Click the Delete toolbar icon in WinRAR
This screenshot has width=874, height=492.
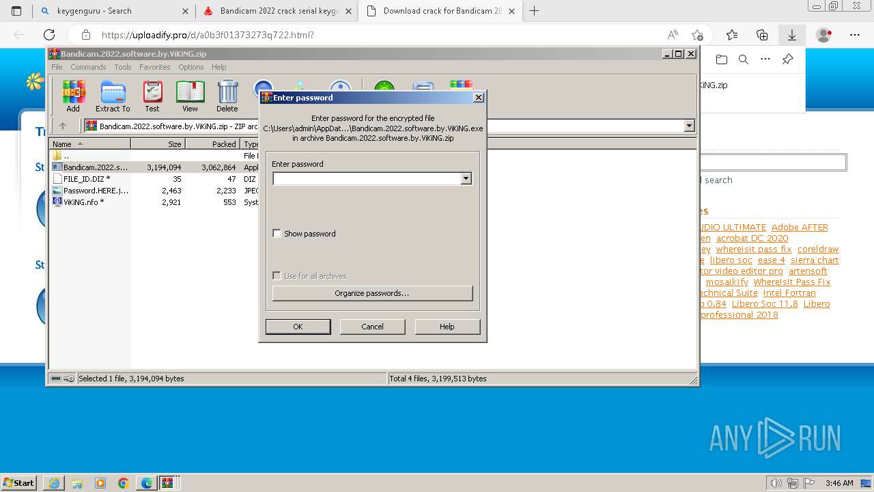click(x=227, y=96)
